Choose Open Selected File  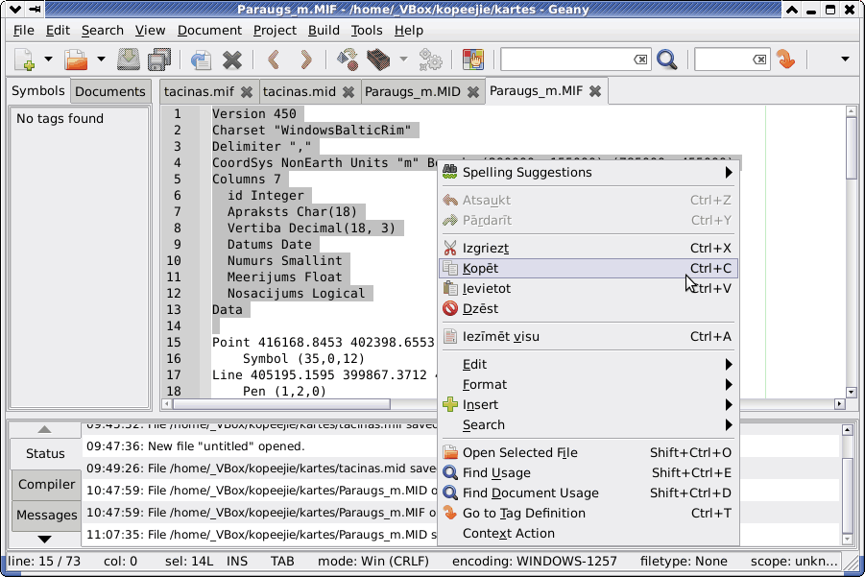(x=589, y=453)
